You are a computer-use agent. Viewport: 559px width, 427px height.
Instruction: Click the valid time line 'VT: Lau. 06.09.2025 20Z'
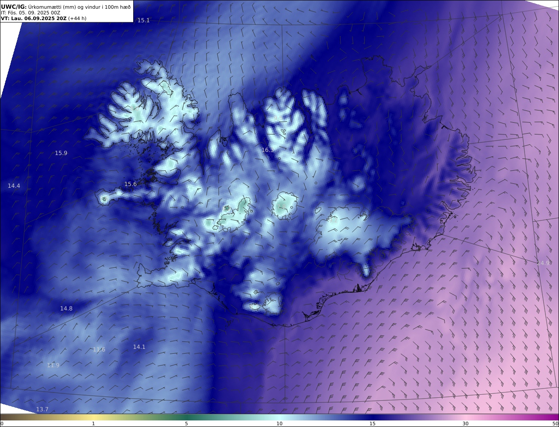point(34,18)
